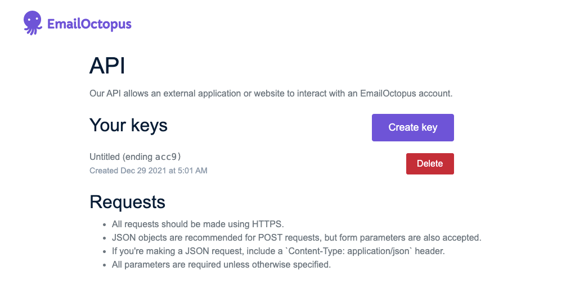The height and width of the screenshot is (285, 584).
Task: Click the EmailOctopus octopus logo icon
Action: click(33, 22)
